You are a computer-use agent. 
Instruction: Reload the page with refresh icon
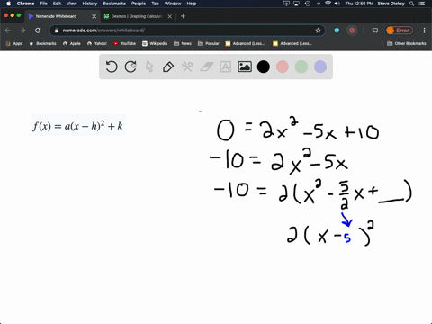point(38,31)
